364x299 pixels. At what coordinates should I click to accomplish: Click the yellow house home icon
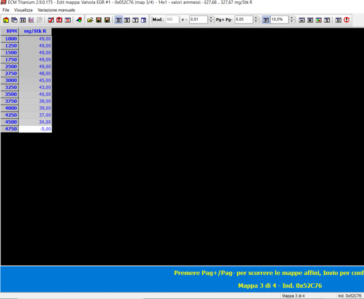(x=6, y=20)
